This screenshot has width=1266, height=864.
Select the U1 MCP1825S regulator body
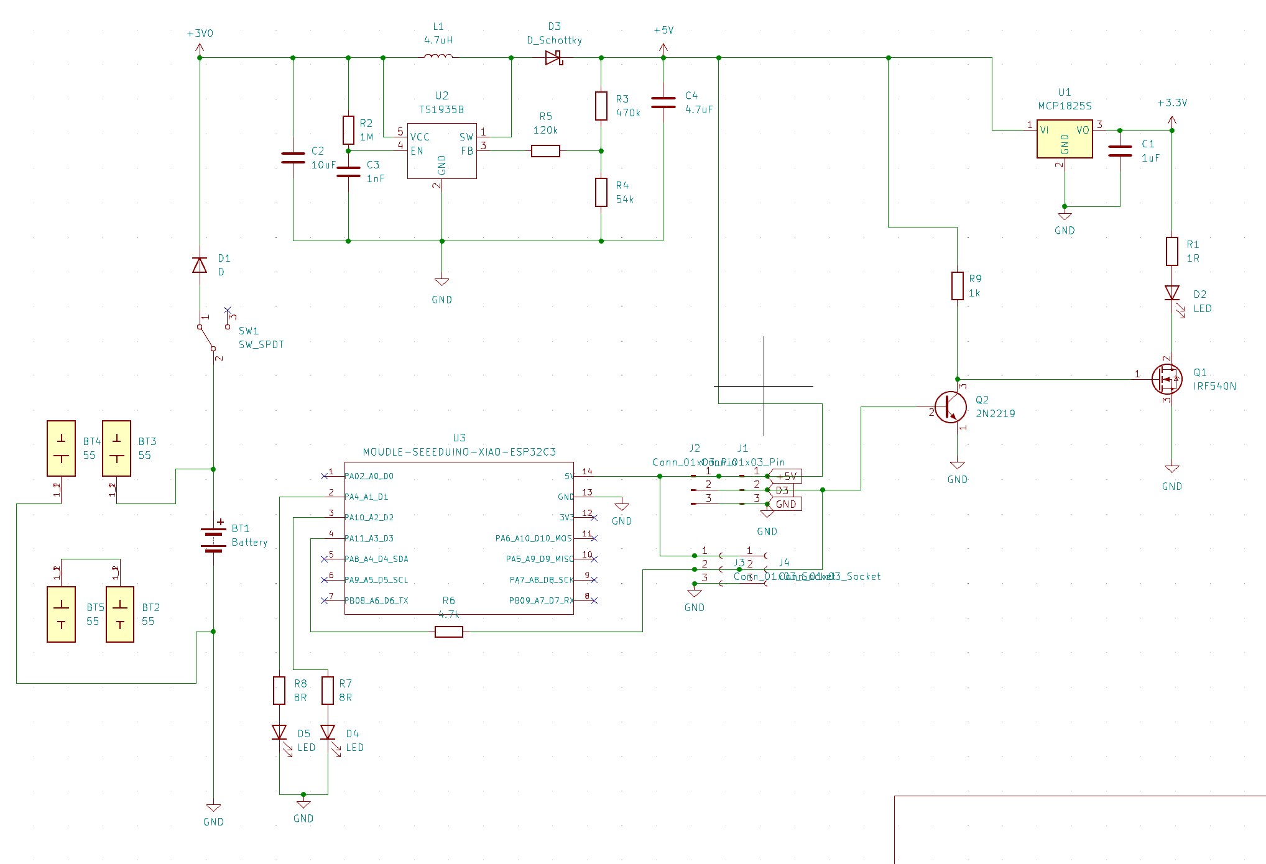pos(1065,139)
